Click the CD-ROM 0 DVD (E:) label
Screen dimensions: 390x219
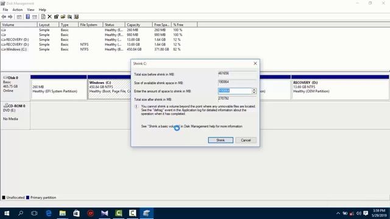15,115
